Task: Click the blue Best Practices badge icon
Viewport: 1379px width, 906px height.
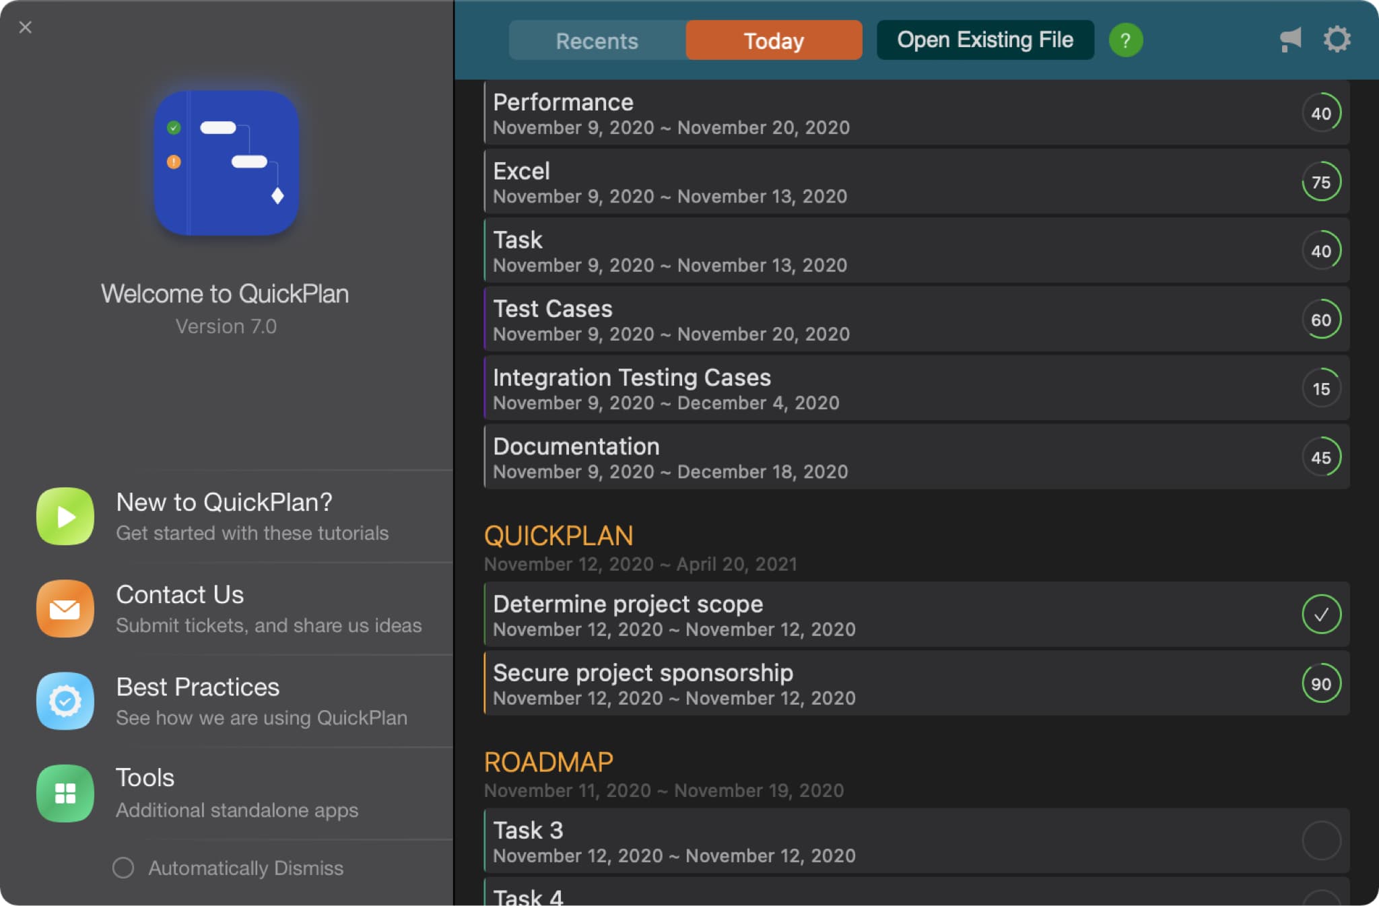Action: (x=65, y=701)
